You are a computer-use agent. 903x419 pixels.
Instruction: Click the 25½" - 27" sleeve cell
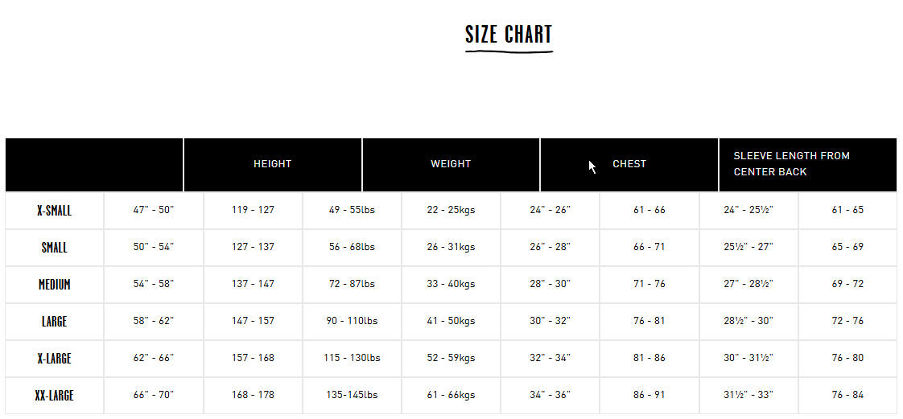[x=748, y=247]
